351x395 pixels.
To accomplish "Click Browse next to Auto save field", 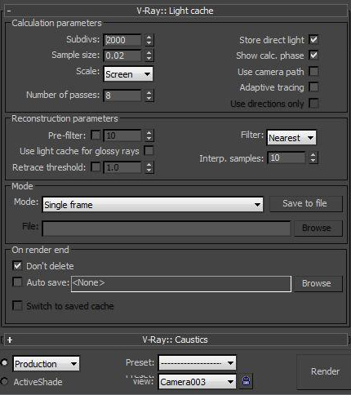I will click(x=318, y=283).
